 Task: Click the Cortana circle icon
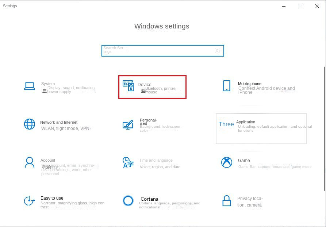(128, 201)
